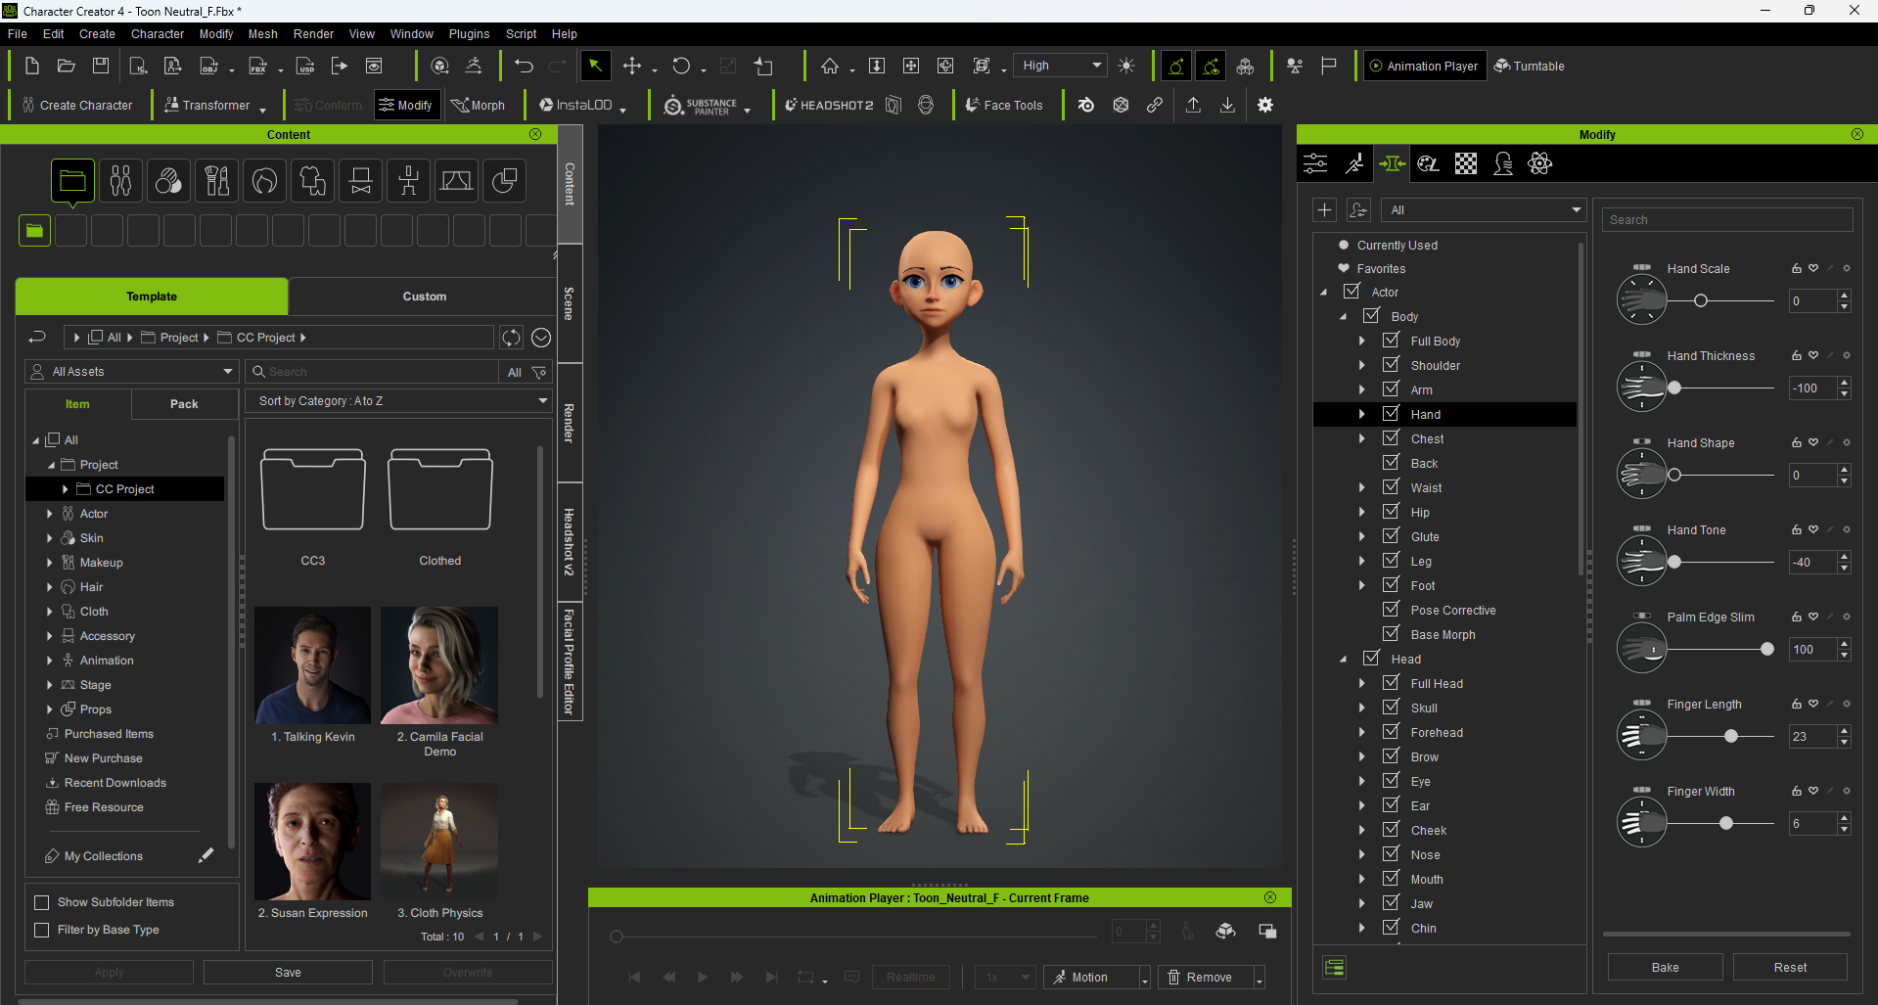Adjust the Palm Edge Slim slider

click(x=1766, y=649)
